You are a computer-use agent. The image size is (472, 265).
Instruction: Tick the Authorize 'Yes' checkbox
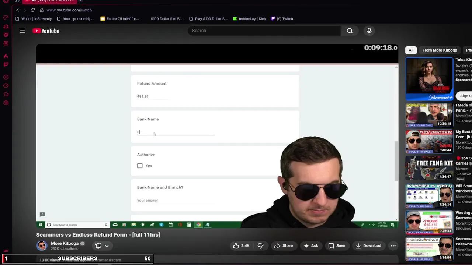pyautogui.click(x=140, y=166)
